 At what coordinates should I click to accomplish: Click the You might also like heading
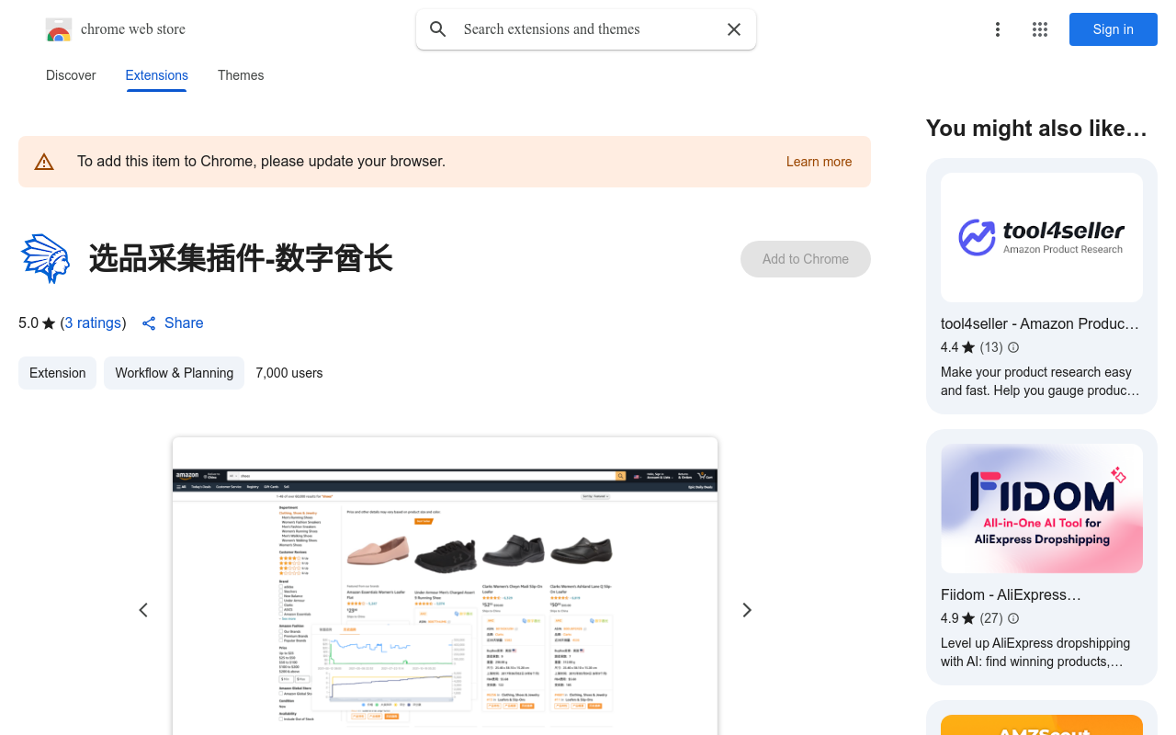[1036, 129]
